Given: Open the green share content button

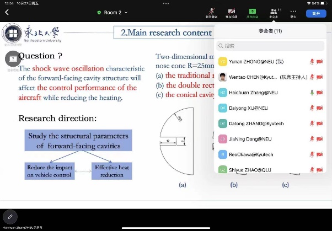Looking at the screenshot, I should (x=253, y=11).
